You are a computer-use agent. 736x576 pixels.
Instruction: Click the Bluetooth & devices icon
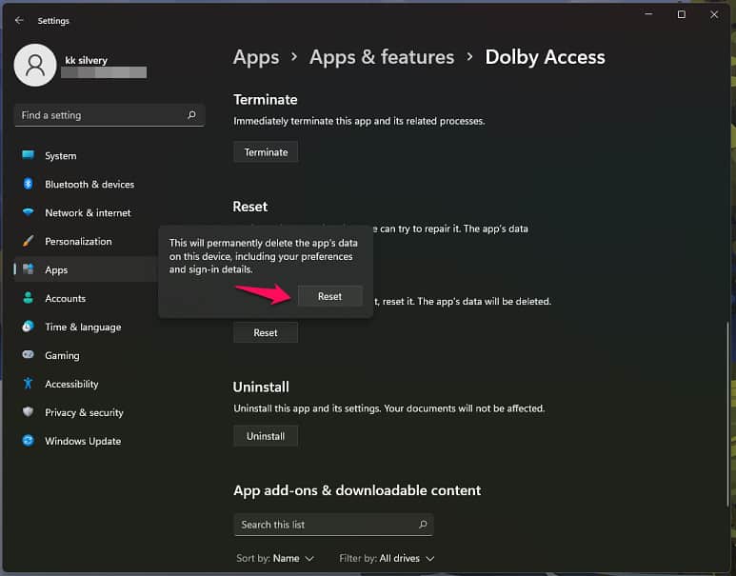click(29, 184)
